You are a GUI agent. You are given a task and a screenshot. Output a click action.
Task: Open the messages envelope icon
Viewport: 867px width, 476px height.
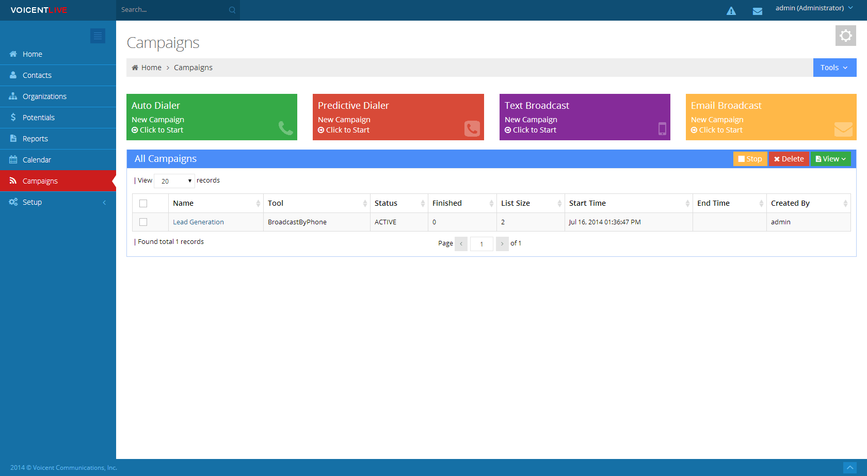pyautogui.click(x=757, y=10)
